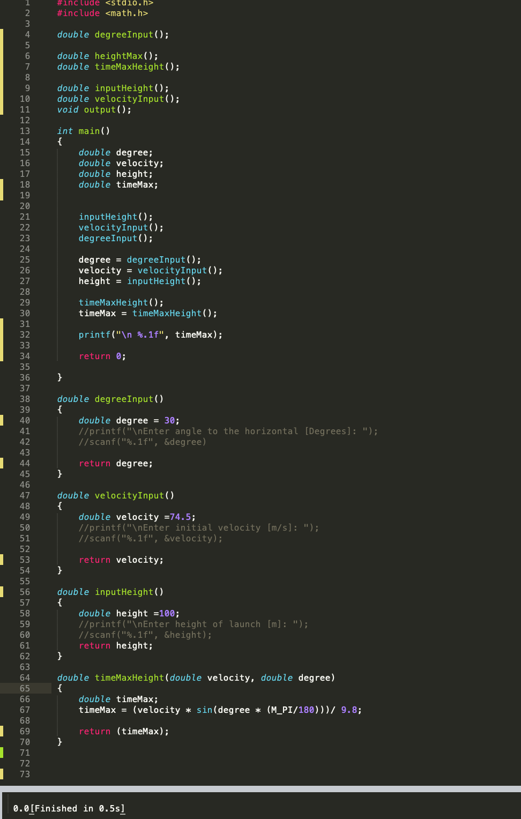
Task: Select line number 13 in the gutter
Action: (x=25, y=131)
